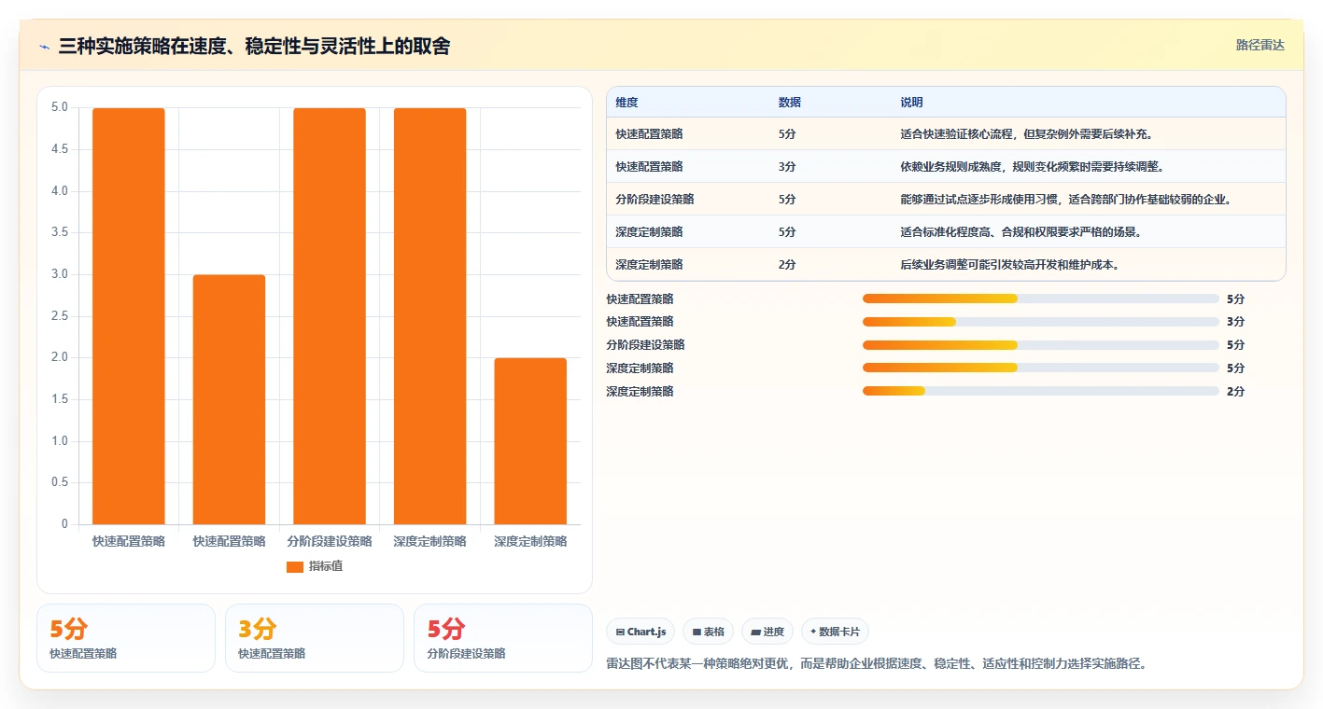Click the lightning icon beside the panel title
1323x709 pixels.
[x=45, y=47]
